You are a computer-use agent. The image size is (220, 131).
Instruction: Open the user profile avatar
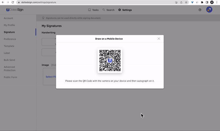pyautogui.click(x=209, y=10)
